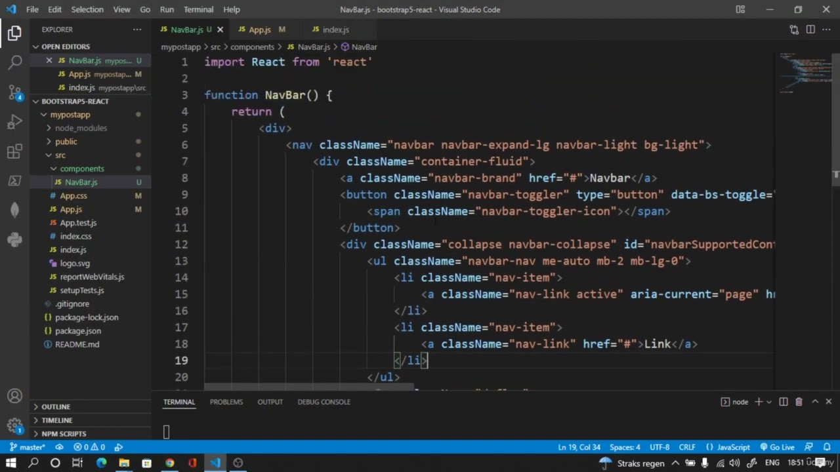This screenshot has height=472, width=840.
Task: Open editor more actions ellipsis
Action: point(826,29)
